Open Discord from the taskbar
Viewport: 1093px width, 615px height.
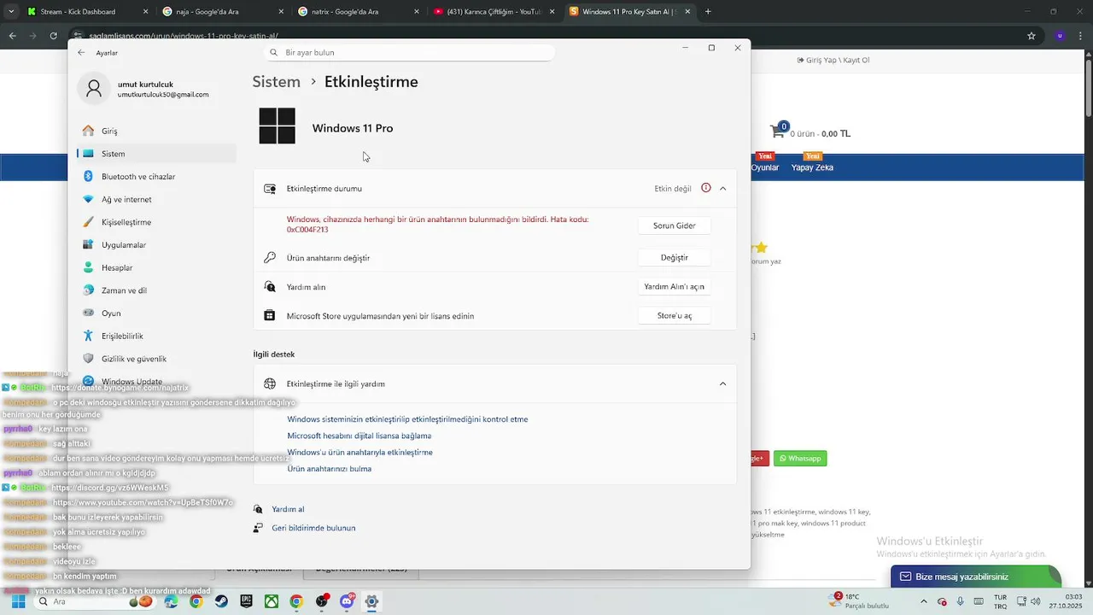347,601
